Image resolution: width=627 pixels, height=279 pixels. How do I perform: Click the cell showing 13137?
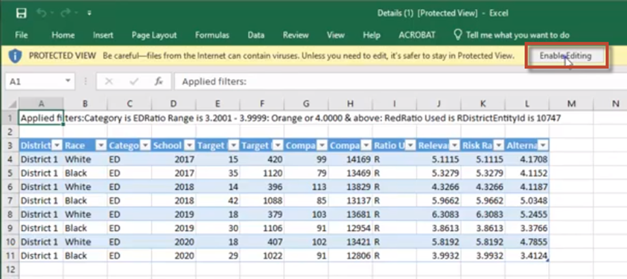pyautogui.click(x=350, y=200)
